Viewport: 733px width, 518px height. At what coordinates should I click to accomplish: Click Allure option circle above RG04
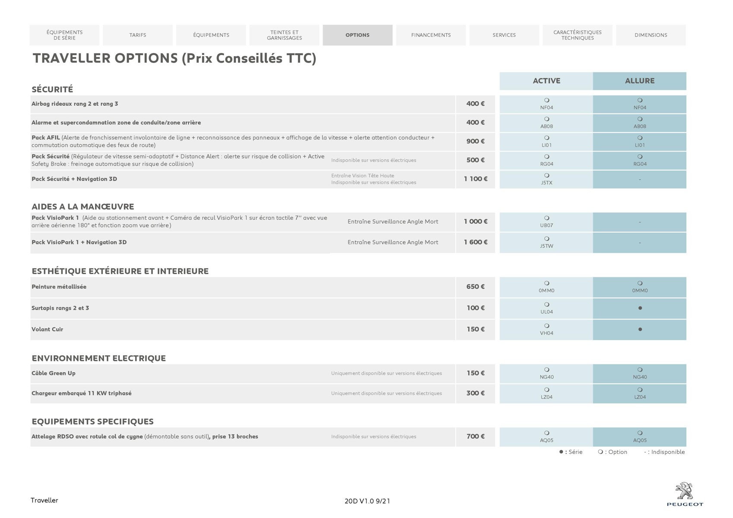640,157
